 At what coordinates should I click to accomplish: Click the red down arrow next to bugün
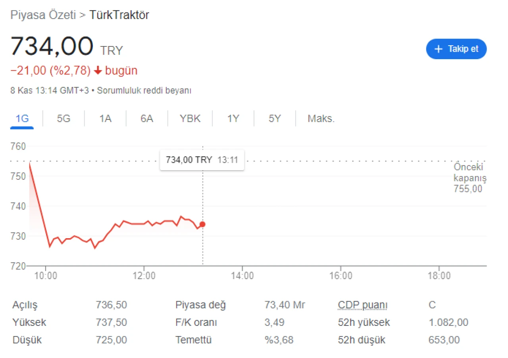[98, 71]
